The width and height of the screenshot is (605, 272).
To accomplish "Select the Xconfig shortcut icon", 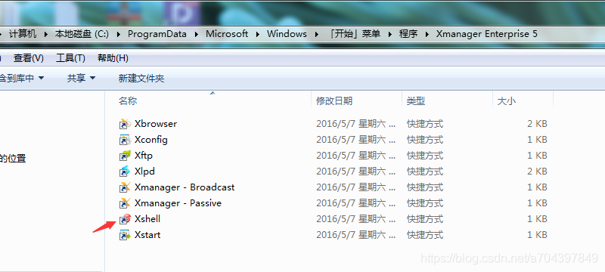I will pyautogui.click(x=125, y=140).
